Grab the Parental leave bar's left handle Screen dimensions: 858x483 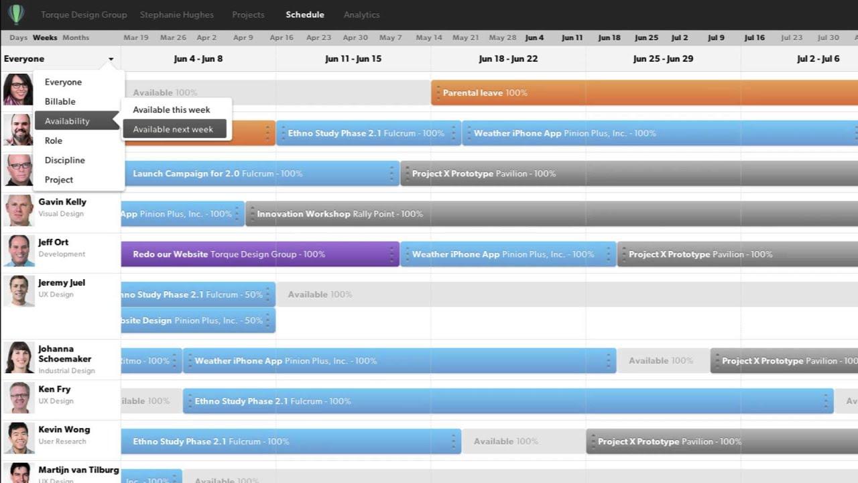(438, 93)
